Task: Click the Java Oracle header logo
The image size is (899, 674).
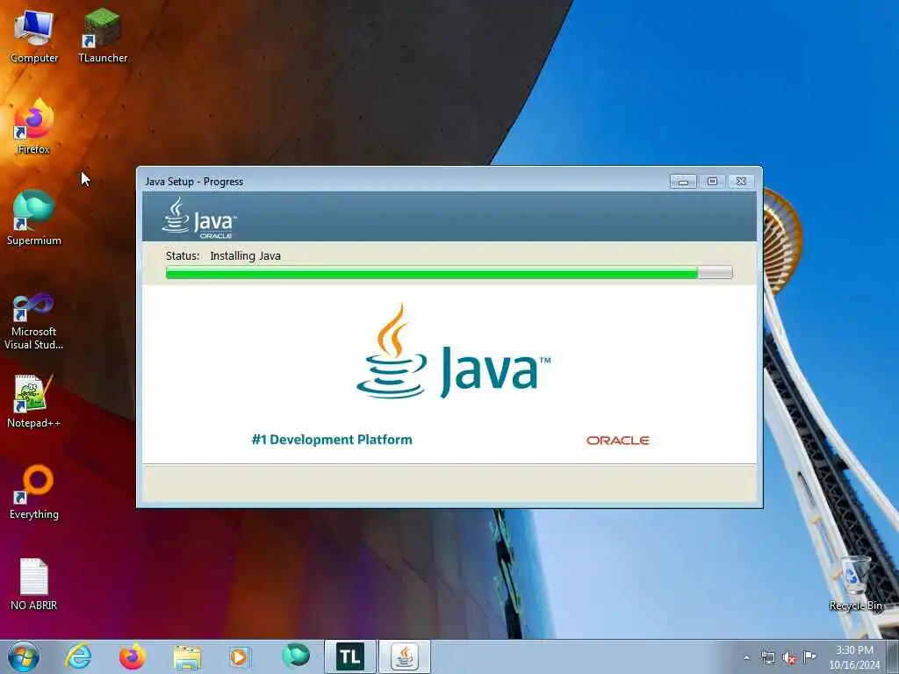Action: coord(199,218)
